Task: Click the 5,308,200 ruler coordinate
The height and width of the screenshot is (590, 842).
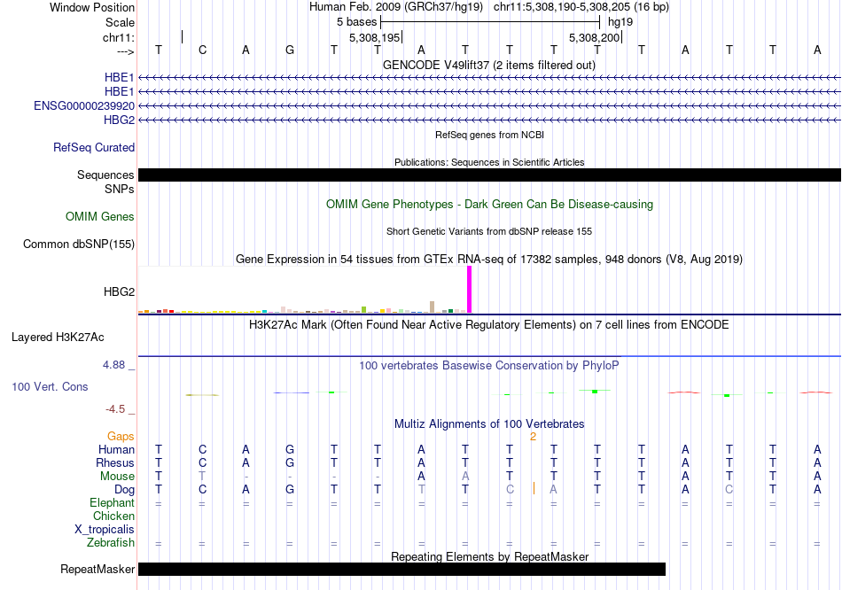Action: pos(595,37)
